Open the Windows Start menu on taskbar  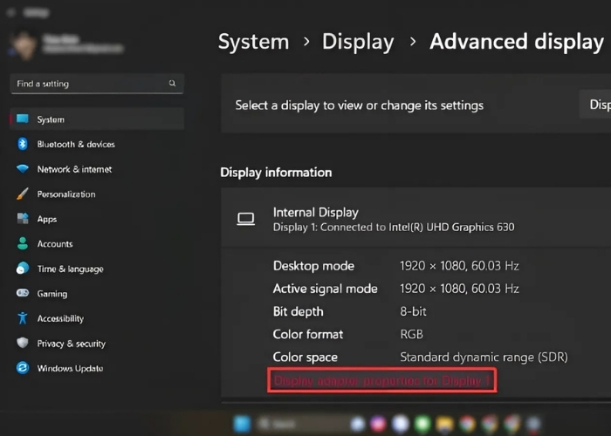tap(241, 425)
